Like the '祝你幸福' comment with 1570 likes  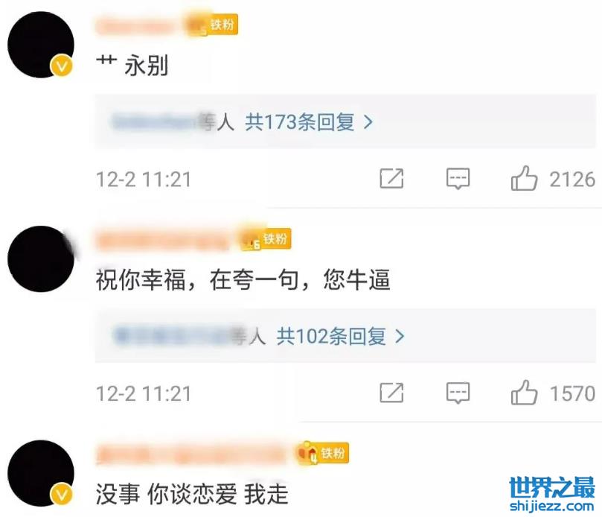[524, 393]
